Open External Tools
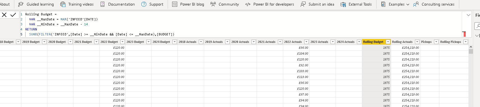The image size is (480, 107). 356,4
